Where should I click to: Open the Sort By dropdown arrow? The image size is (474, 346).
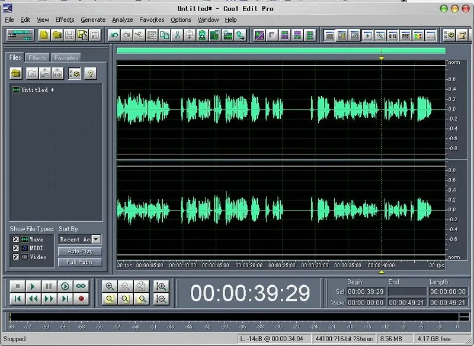click(96, 239)
